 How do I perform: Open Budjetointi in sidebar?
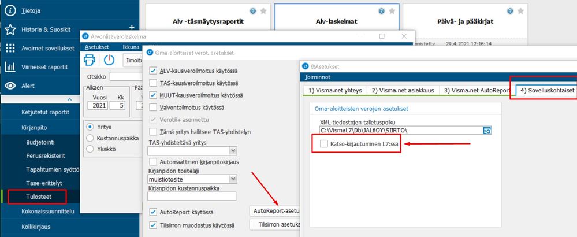point(40,142)
